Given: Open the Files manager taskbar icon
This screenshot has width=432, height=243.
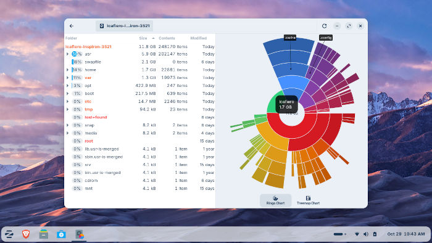Looking at the screenshot, I should [x=44, y=234].
